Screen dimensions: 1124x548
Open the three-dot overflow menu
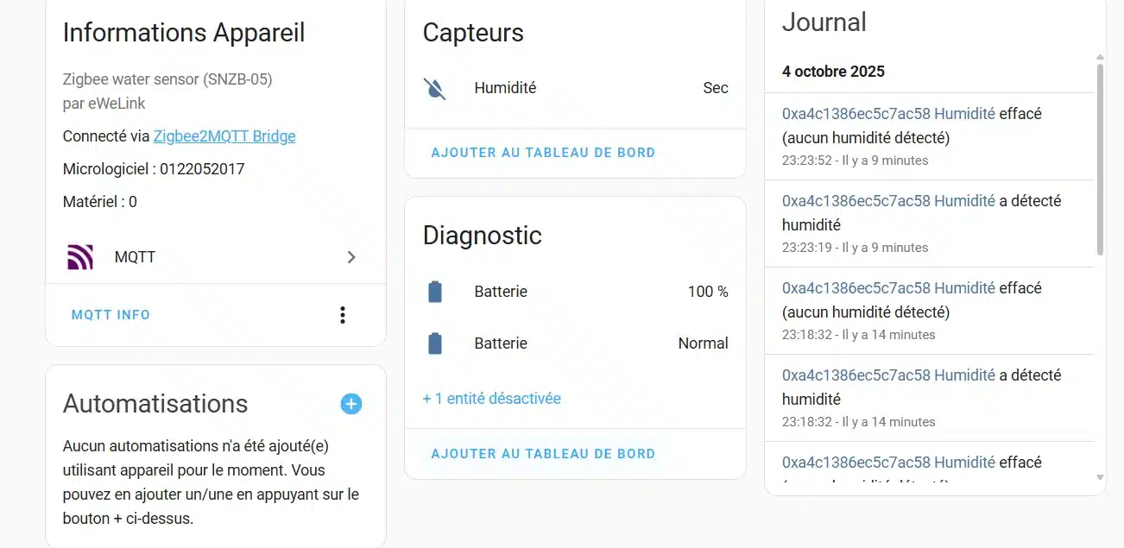coord(343,315)
